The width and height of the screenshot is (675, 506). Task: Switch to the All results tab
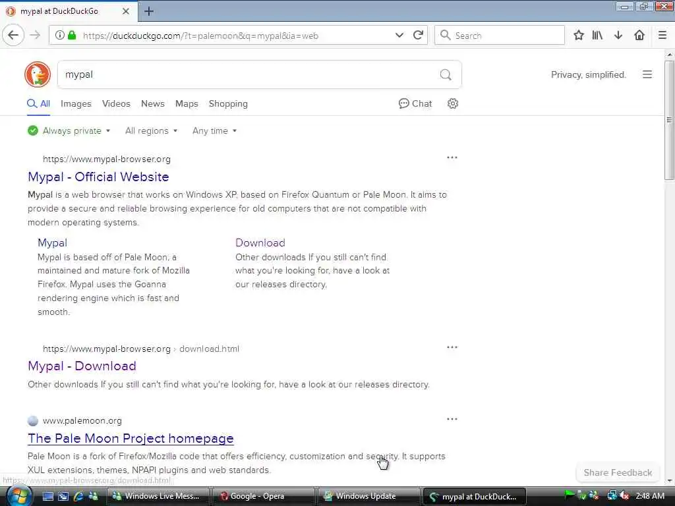(39, 103)
